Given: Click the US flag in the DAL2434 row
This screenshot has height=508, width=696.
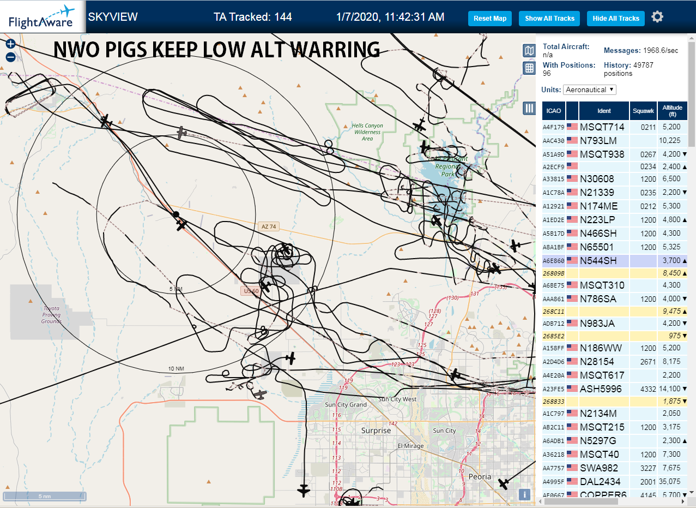Looking at the screenshot, I should click(572, 481).
